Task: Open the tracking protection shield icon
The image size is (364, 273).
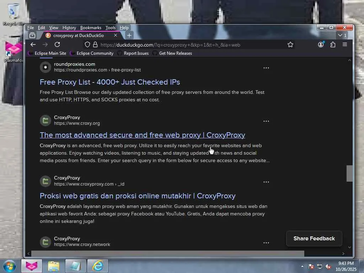Action: click(x=87, y=44)
